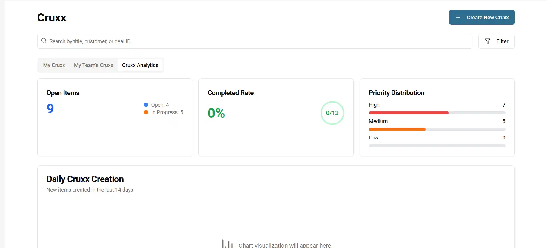Click the red High priority bar

coord(409,113)
